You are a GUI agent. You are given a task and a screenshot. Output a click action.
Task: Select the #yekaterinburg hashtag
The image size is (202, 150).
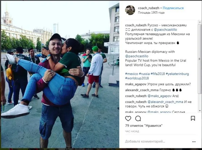[177, 74]
